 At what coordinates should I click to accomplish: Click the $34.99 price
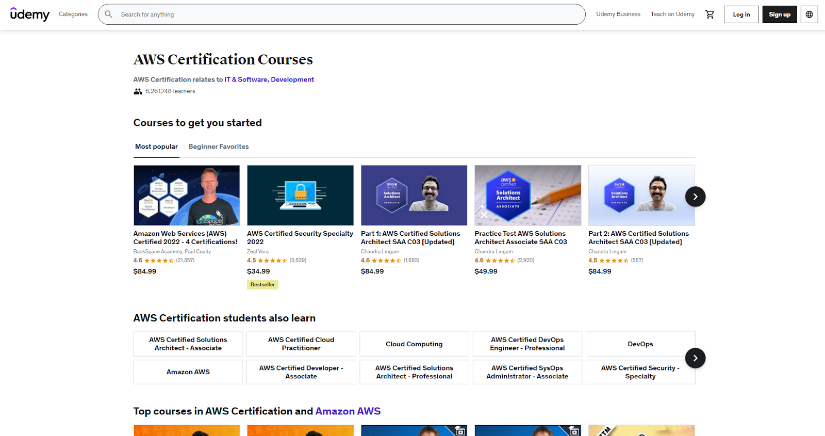pyautogui.click(x=258, y=271)
